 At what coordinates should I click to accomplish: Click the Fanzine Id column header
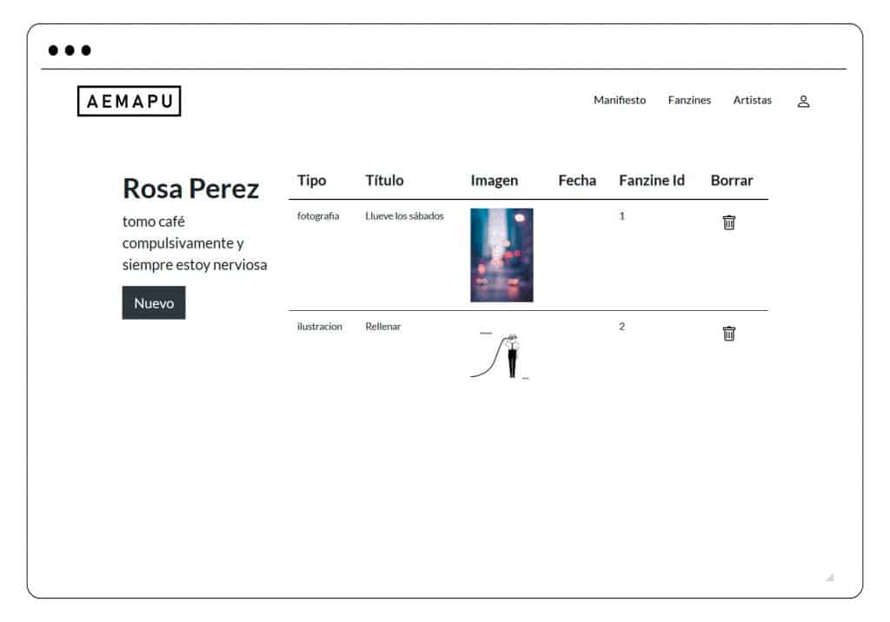652,181
